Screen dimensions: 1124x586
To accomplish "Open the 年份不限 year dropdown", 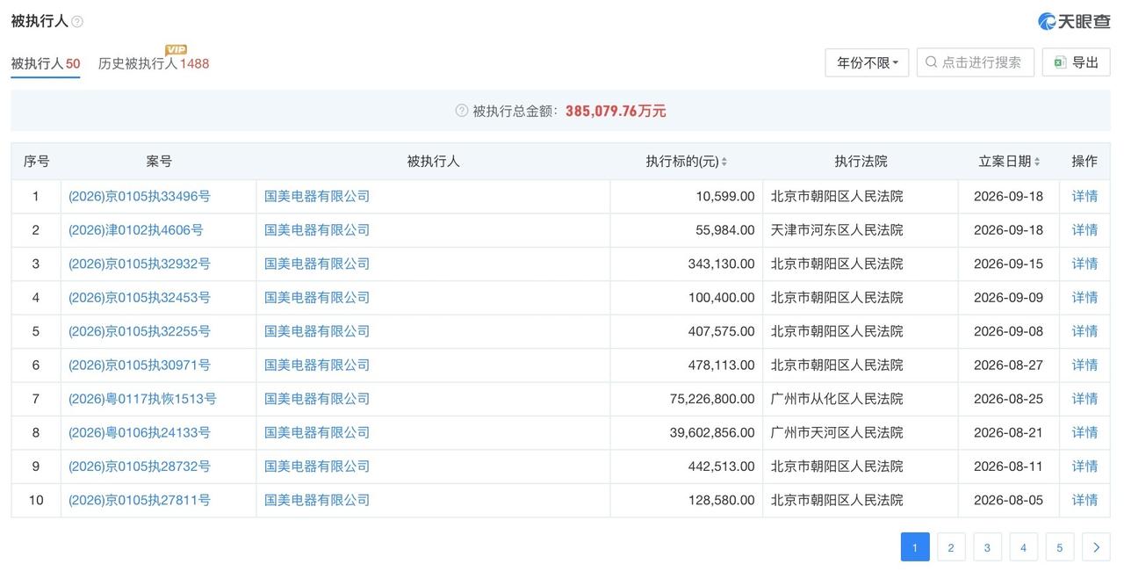I will pyautogui.click(x=867, y=62).
